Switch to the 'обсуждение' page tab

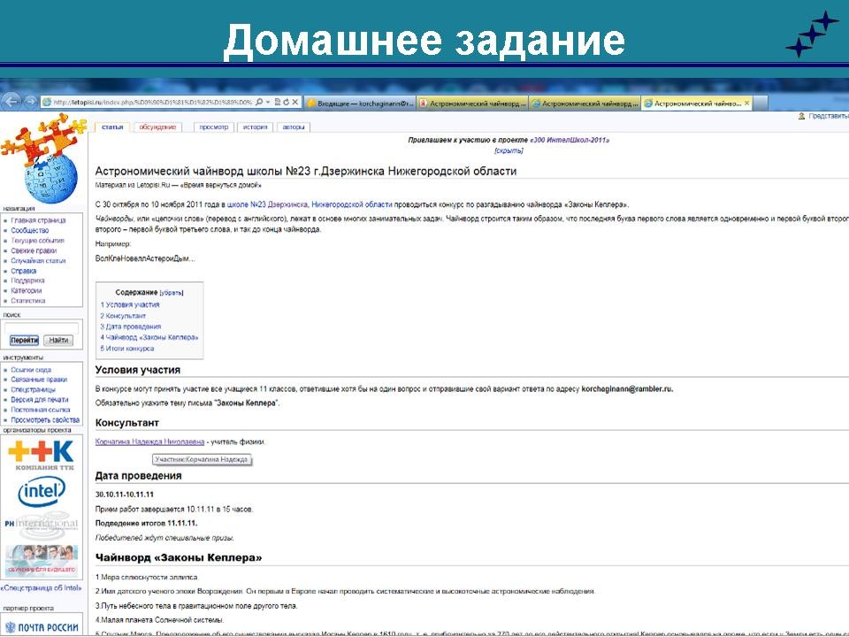157,127
